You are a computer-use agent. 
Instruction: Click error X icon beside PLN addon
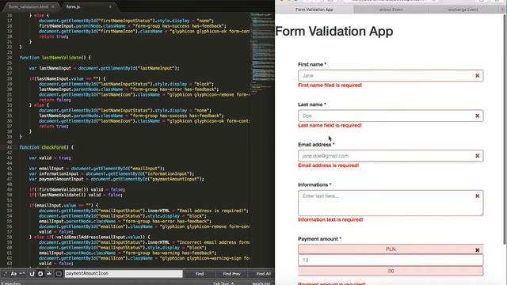pos(477,250)
